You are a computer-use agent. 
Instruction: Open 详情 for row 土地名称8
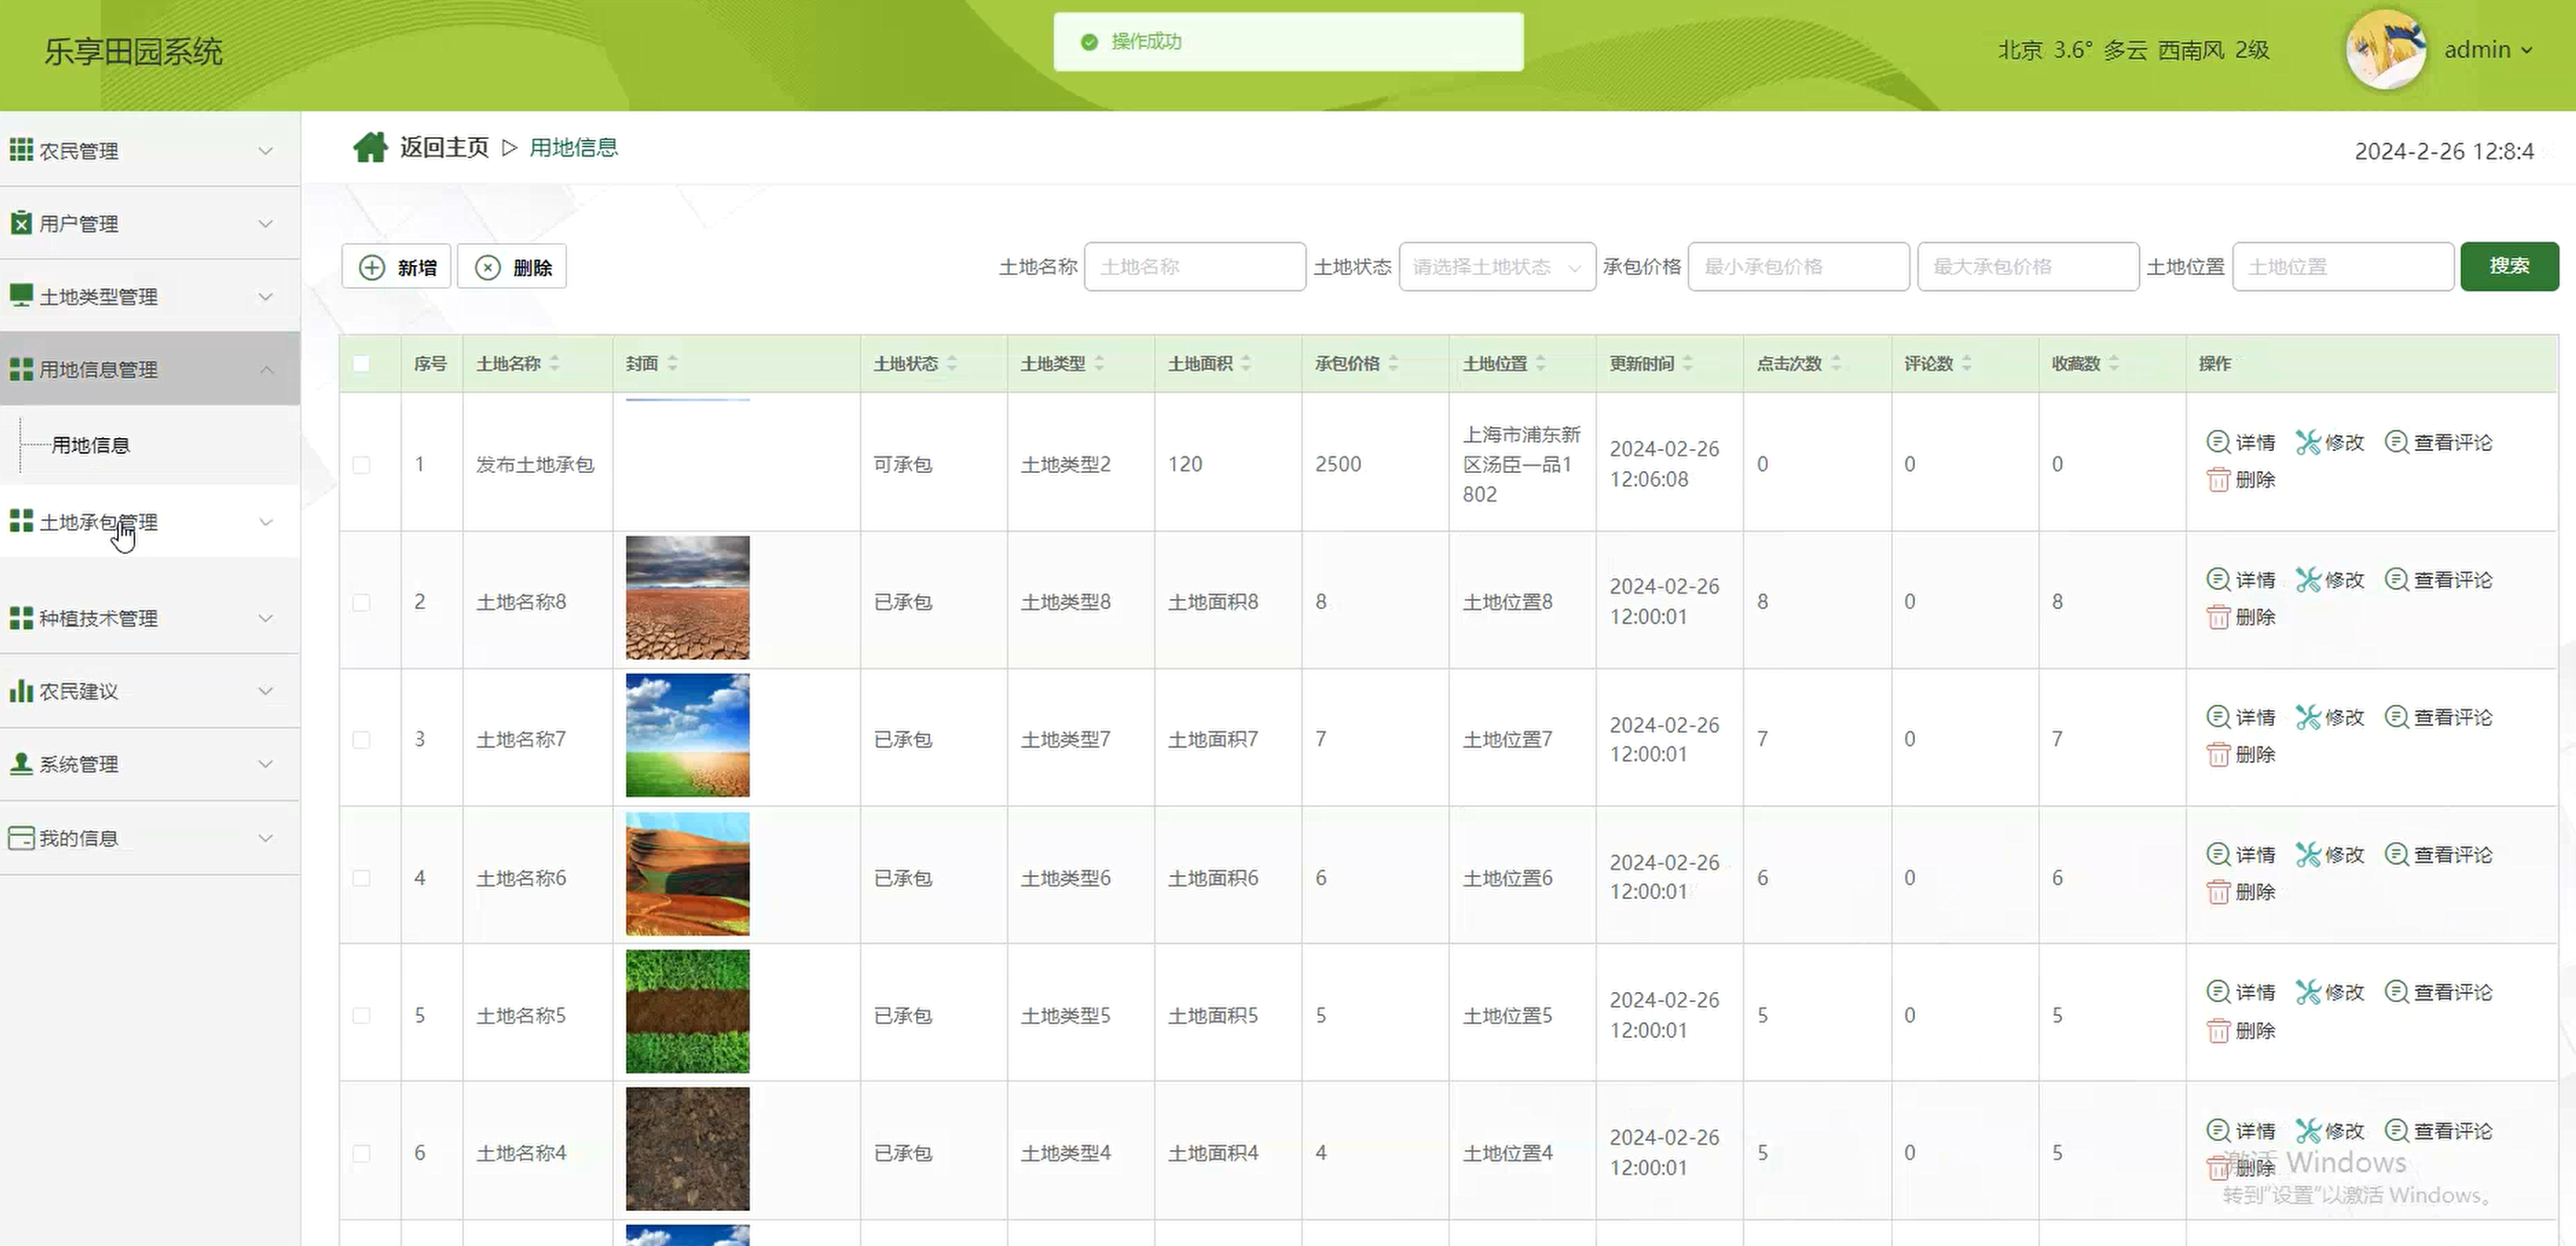(2241, 580)
